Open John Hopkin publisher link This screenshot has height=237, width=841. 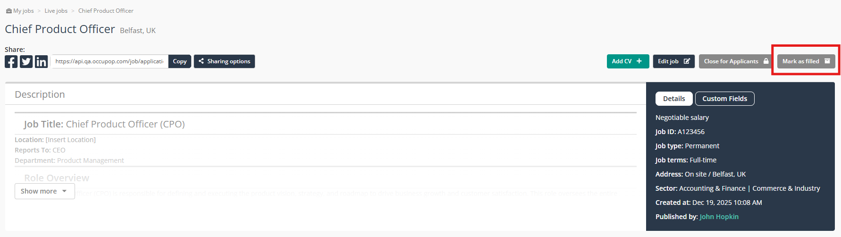click(719, 217)
